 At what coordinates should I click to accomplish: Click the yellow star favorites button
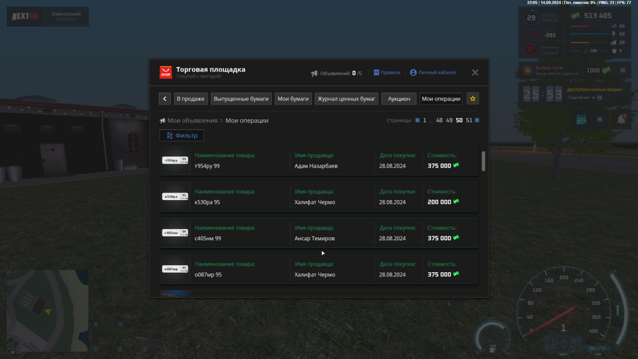[473, 99]
